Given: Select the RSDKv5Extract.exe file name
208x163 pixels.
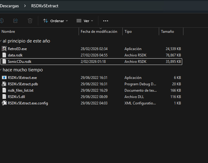Looking at the screenshot, I should coord(22,78).
